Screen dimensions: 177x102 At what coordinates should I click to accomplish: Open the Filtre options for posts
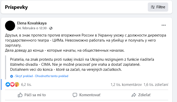pos(158,7)
